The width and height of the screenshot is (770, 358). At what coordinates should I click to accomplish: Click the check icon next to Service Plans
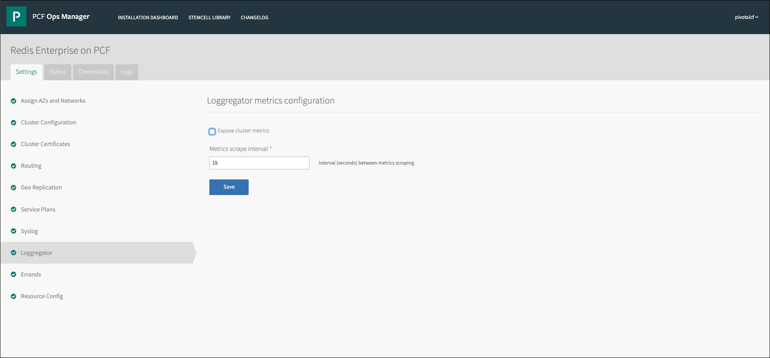point(14,210)
